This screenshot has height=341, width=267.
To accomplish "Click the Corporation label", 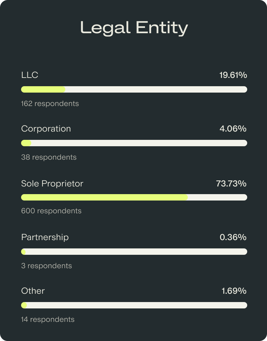I will (46, 129).
